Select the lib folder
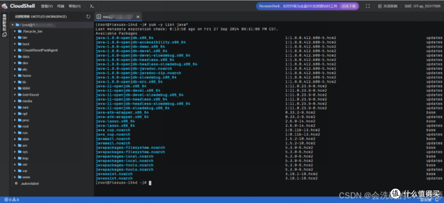 (24, 82)
